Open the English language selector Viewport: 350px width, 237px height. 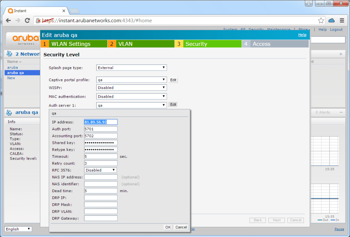point(18,229)
